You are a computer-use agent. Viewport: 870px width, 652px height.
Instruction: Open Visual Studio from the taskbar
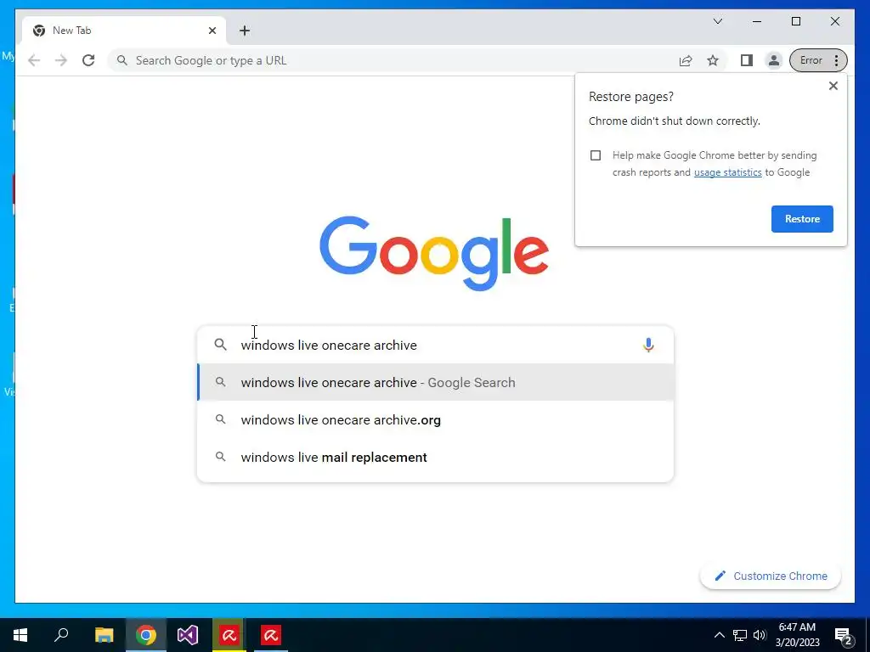point(188,635)
